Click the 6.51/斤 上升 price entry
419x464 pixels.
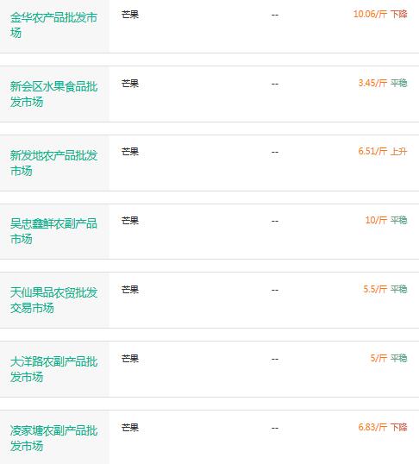(x=383, y=151)
